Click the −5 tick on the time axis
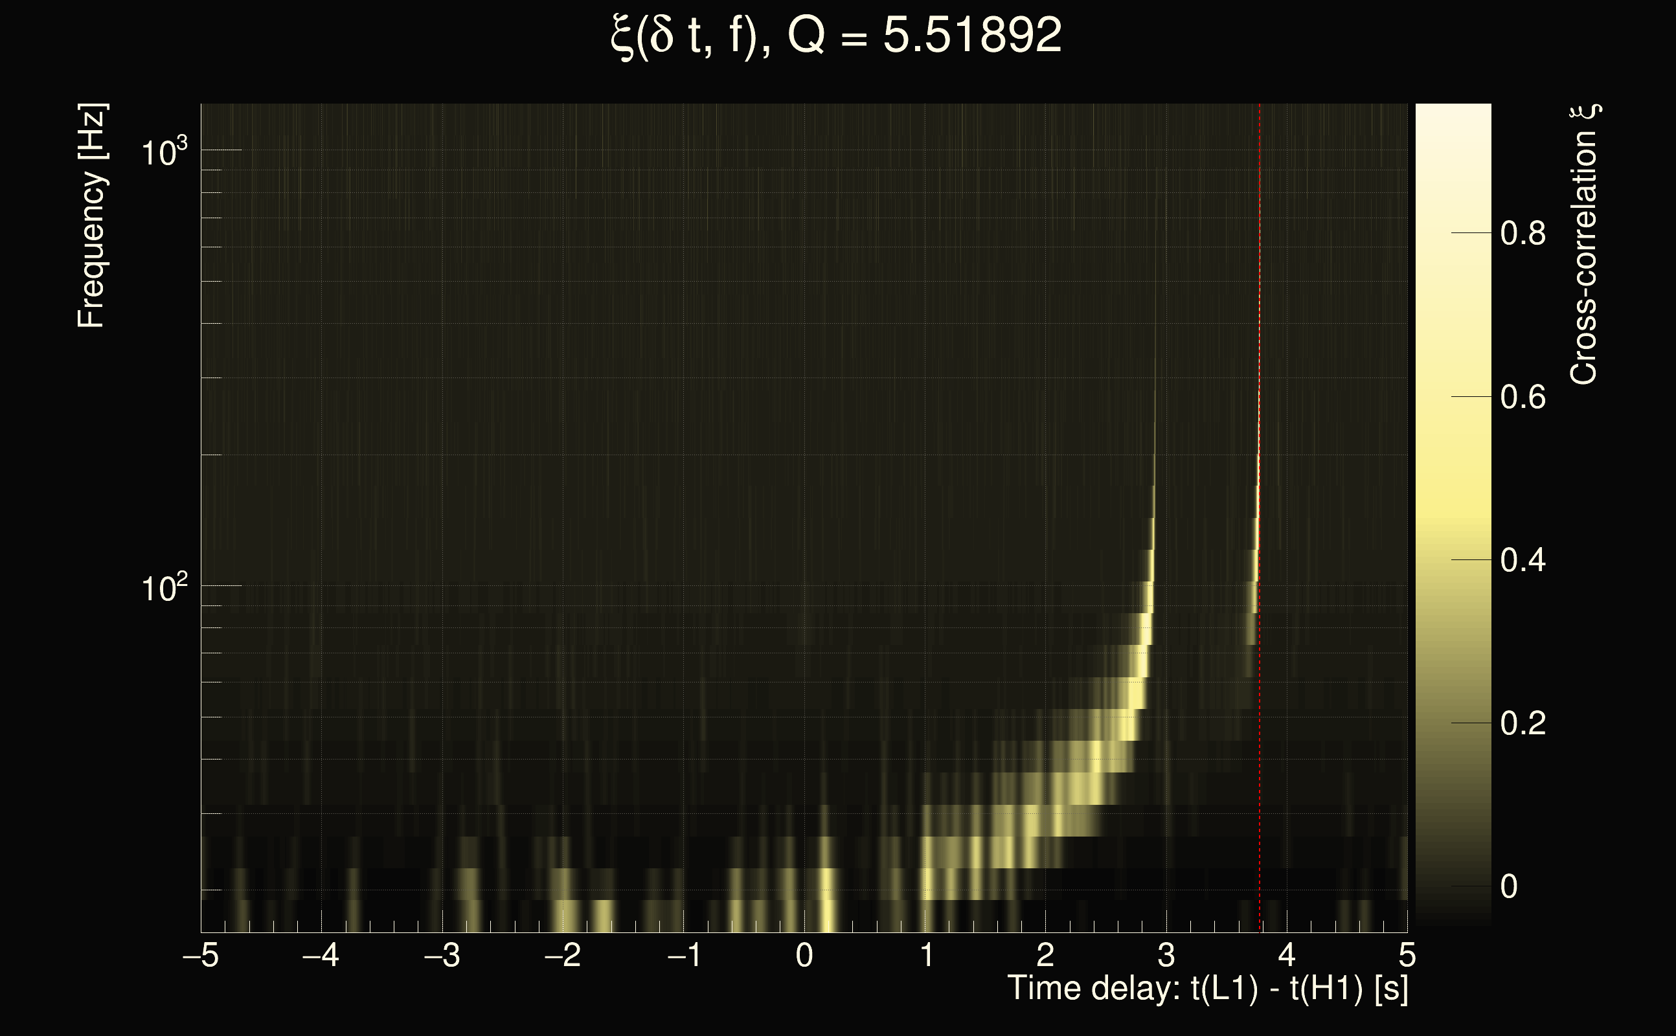The width and height of the screenshot is (1676, 1036). [201, 955]
